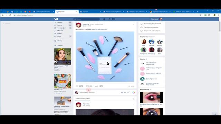Click the Красота avatar on pinned post
The image size is (221, 124).
pos(78,25)
